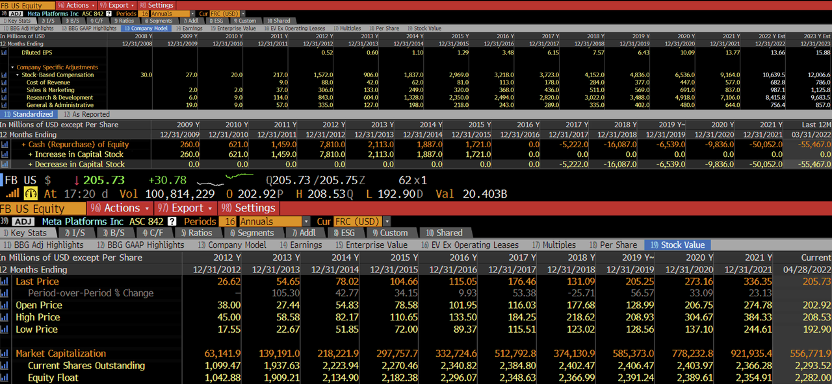Open chart icon for Open Price row

click(5, 306)
